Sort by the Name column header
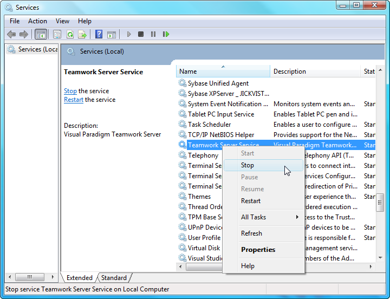The image size is (390, 299). [223, 71]
